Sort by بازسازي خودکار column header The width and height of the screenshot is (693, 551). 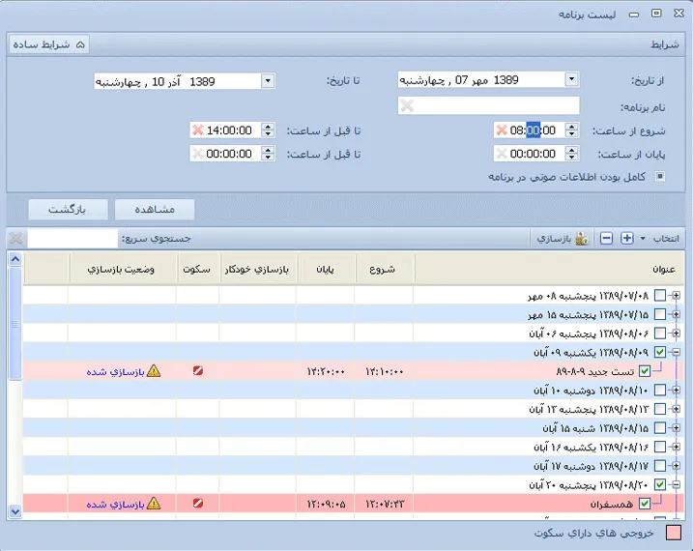click(259, 269)
